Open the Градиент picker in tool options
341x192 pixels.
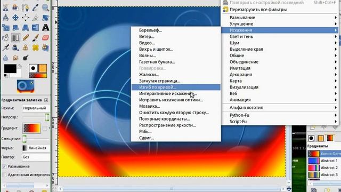coord(32,128)
